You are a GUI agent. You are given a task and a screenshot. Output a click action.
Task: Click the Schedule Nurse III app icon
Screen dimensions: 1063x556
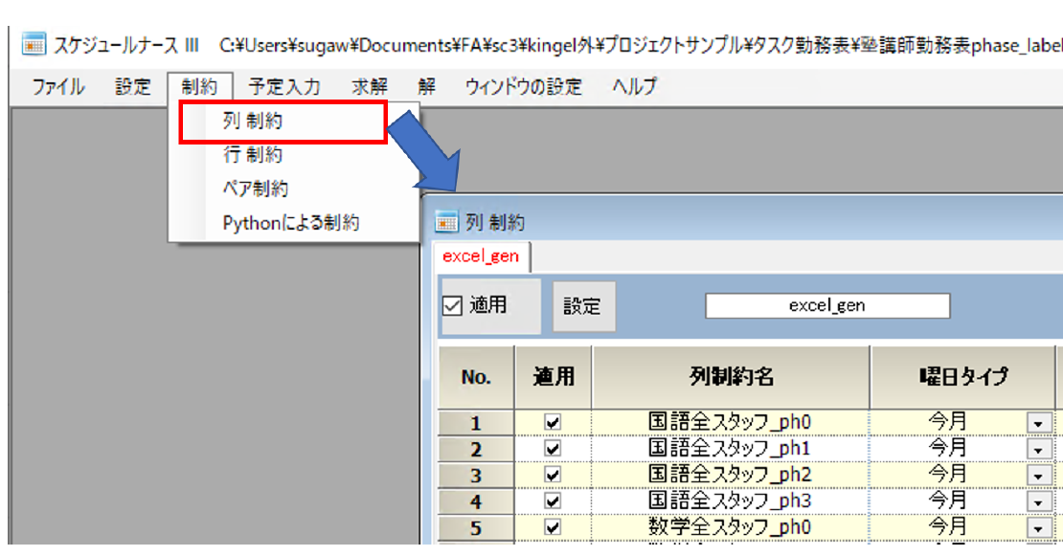point(34,44)
